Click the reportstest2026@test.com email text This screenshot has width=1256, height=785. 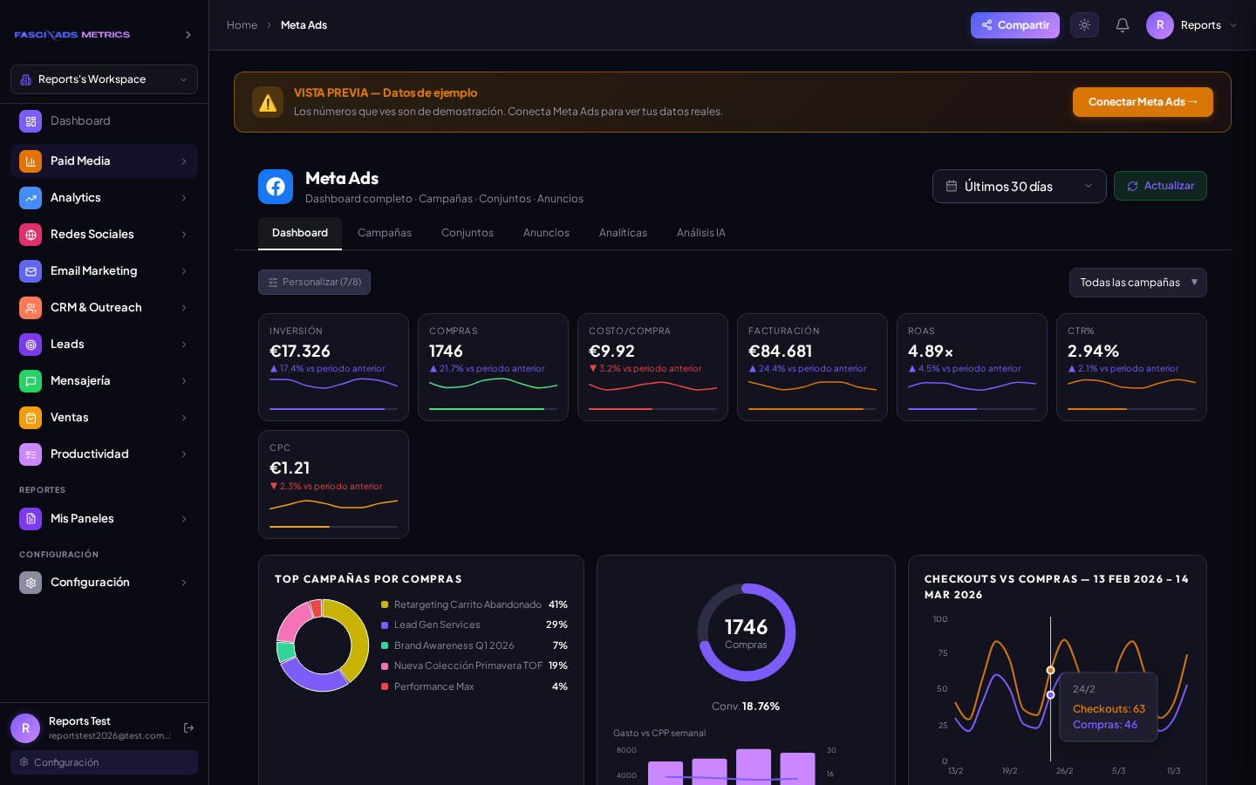[x=109, y=736]
